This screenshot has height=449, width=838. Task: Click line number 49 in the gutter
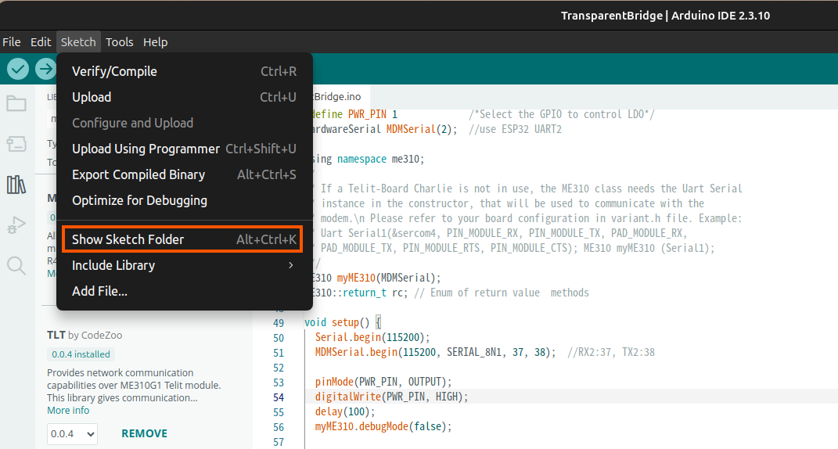coord(279,323)
